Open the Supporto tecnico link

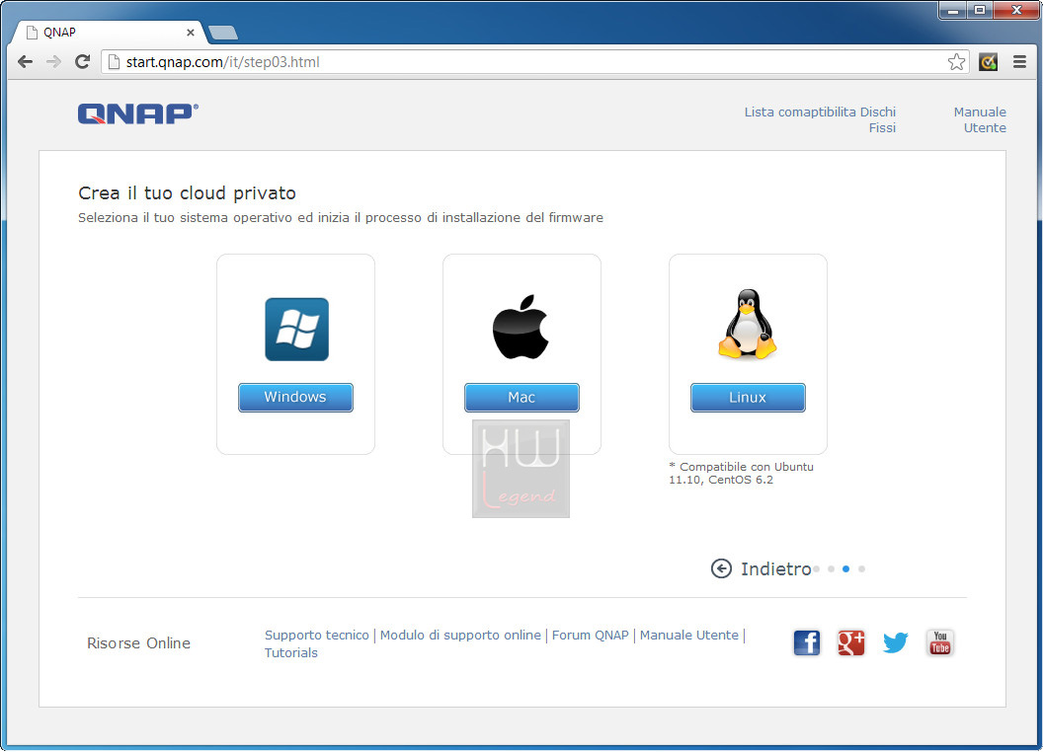[x=316, y=635]
